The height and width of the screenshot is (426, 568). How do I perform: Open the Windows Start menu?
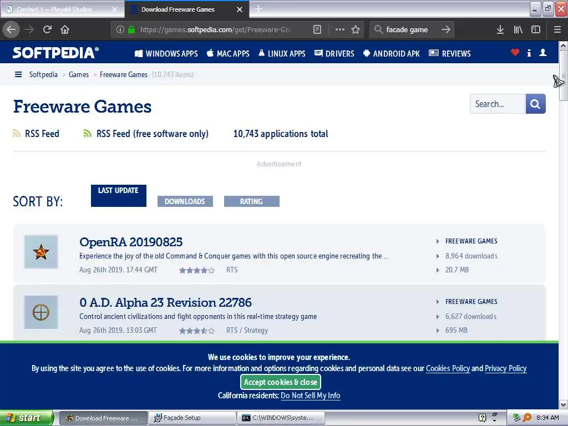(27, 418)
